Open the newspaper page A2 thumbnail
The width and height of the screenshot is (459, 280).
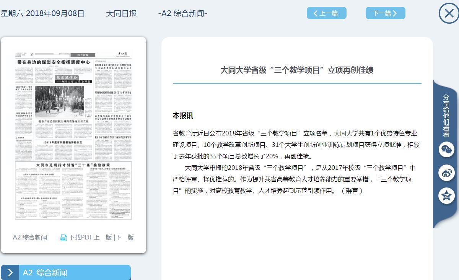pyautogui.click(x=73, y=135)
